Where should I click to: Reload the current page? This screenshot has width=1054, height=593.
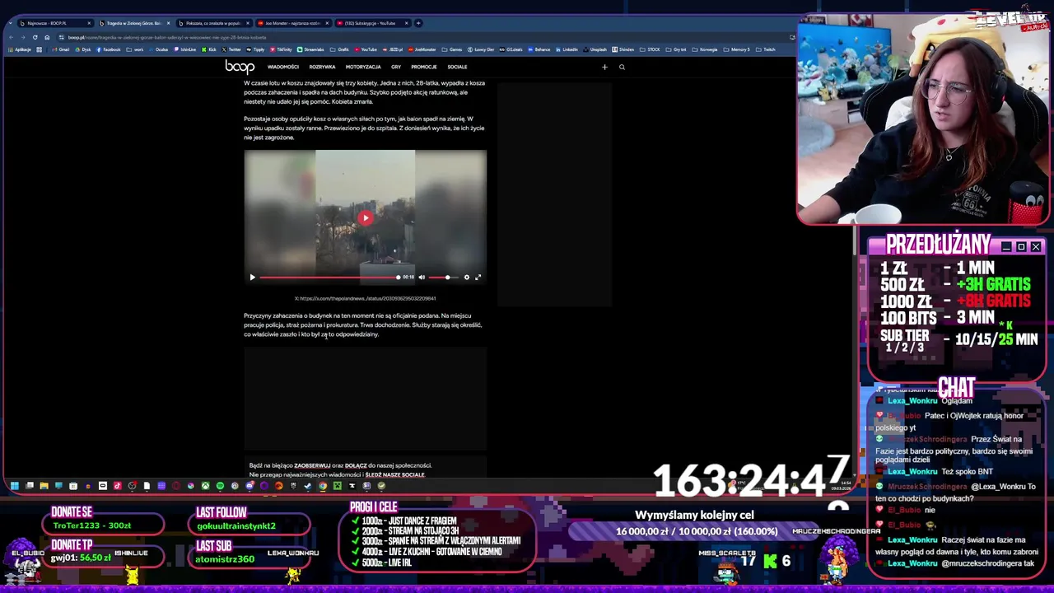(35, 37)
